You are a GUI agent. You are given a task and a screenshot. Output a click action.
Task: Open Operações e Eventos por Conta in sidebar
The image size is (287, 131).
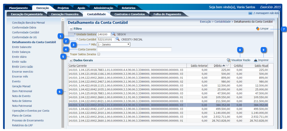tap(30, 111)
